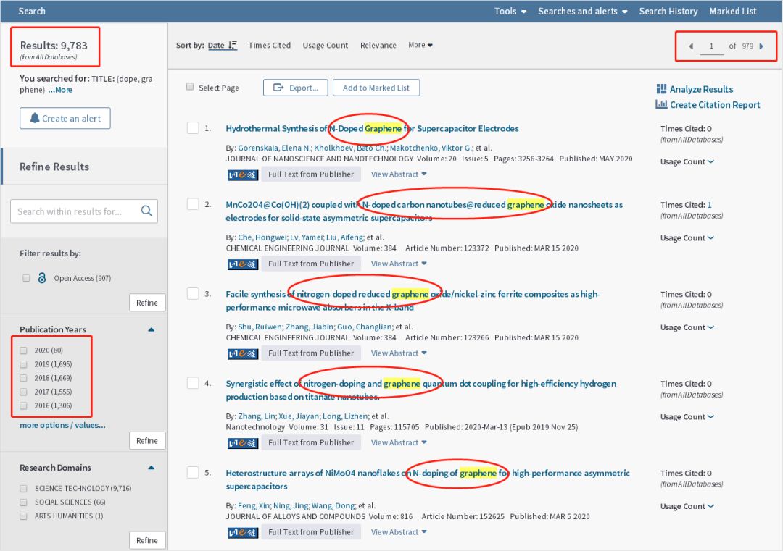Click the page number input field
Viewport: 783px width, 551px height.
[712, 46]
